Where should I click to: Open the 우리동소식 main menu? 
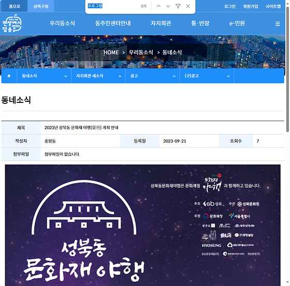(62, 23)
